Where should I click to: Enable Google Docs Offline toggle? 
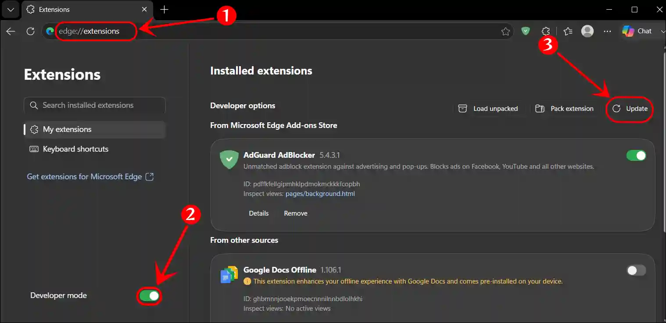[x=636, y=270]
